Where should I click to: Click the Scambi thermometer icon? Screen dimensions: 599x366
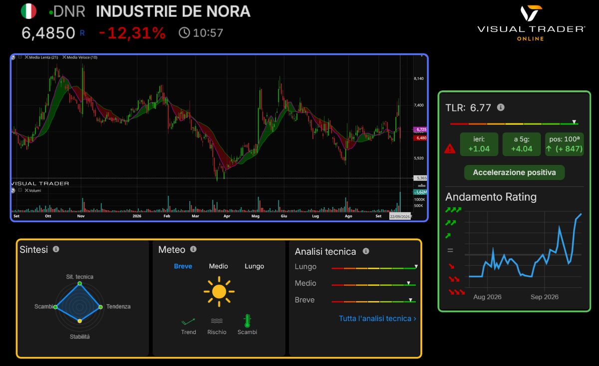[247, 321]
